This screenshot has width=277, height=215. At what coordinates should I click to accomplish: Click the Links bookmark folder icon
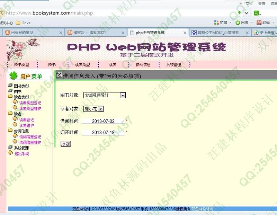18,23
